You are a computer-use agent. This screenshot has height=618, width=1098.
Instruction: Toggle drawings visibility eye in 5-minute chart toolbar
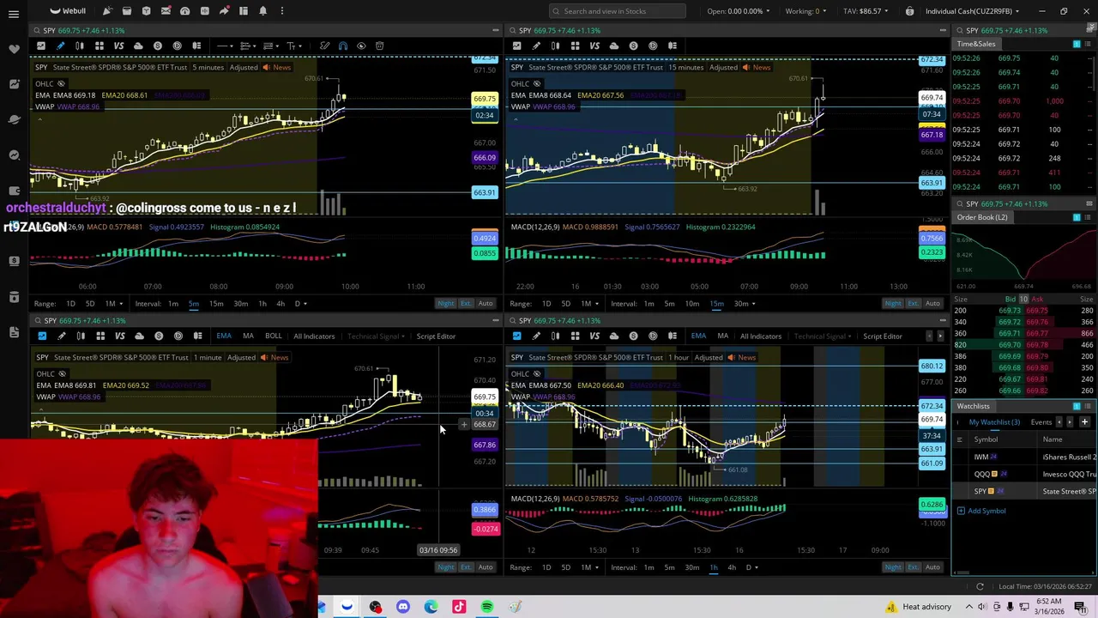click(x=361, y=45)
